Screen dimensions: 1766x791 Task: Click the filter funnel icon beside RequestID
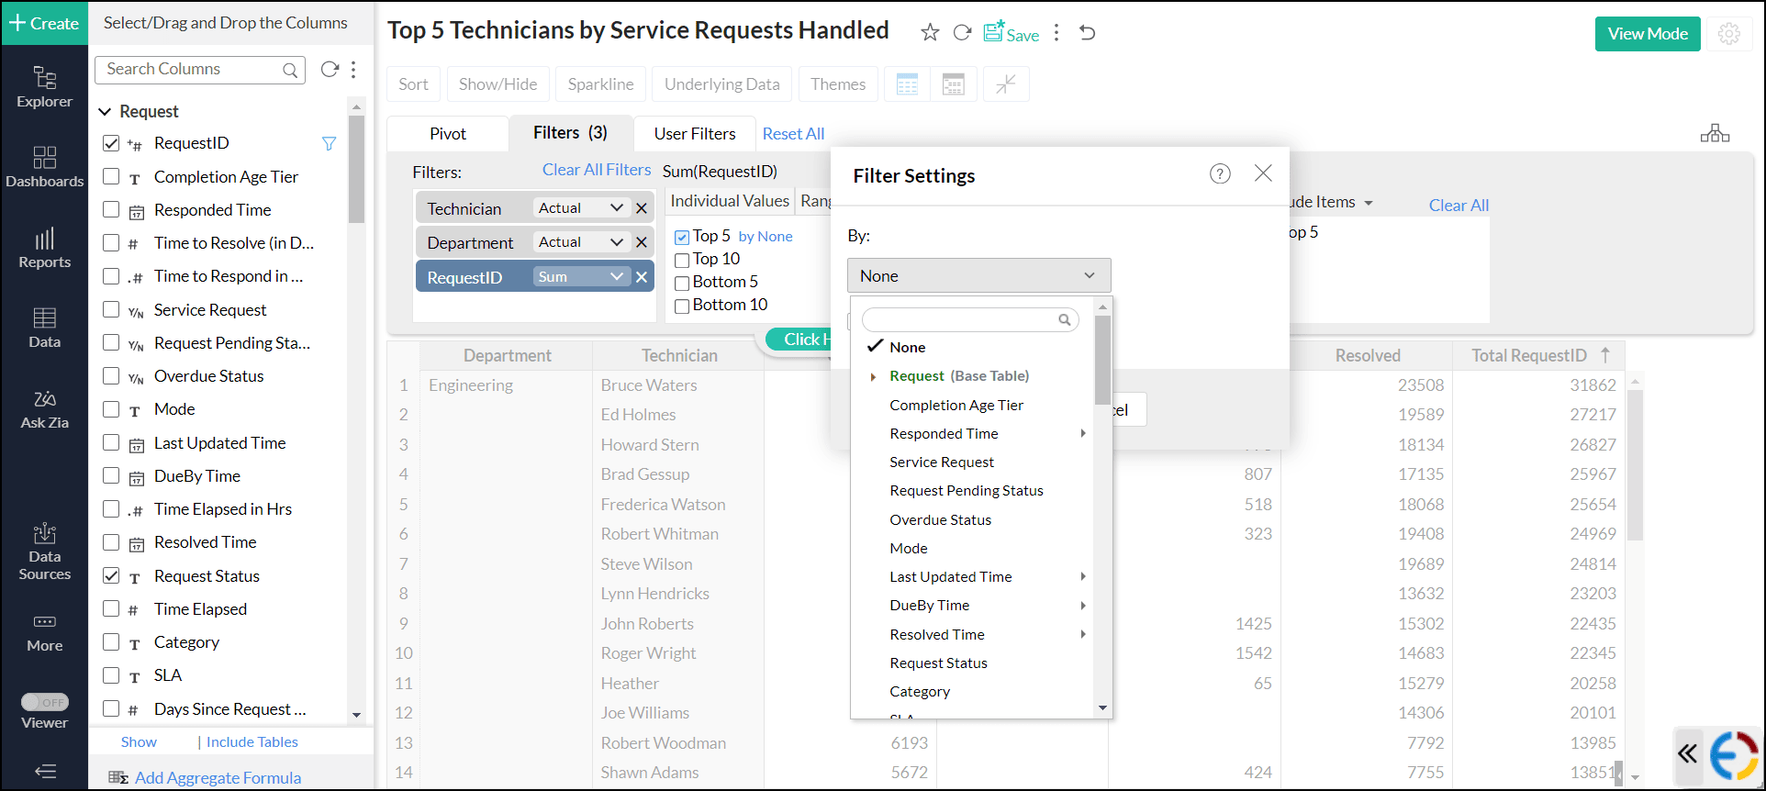pyautogui.click(x=329, y=143)
